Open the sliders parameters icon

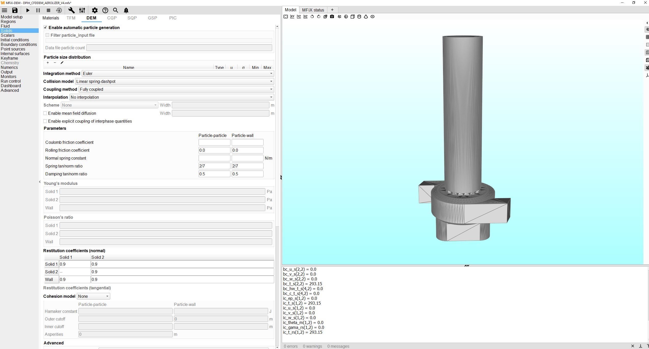click(x=82, y=10)
